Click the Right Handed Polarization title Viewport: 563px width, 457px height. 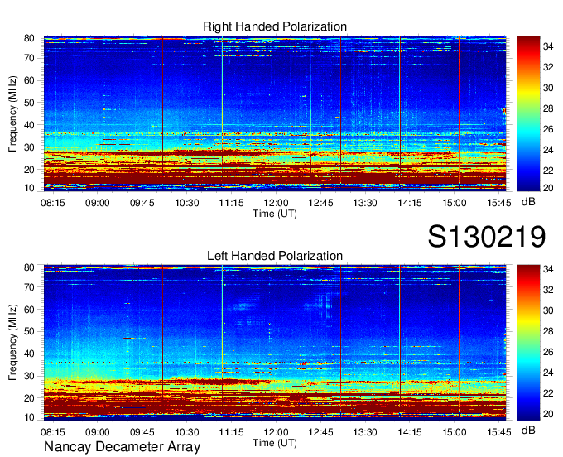point(275,26)
